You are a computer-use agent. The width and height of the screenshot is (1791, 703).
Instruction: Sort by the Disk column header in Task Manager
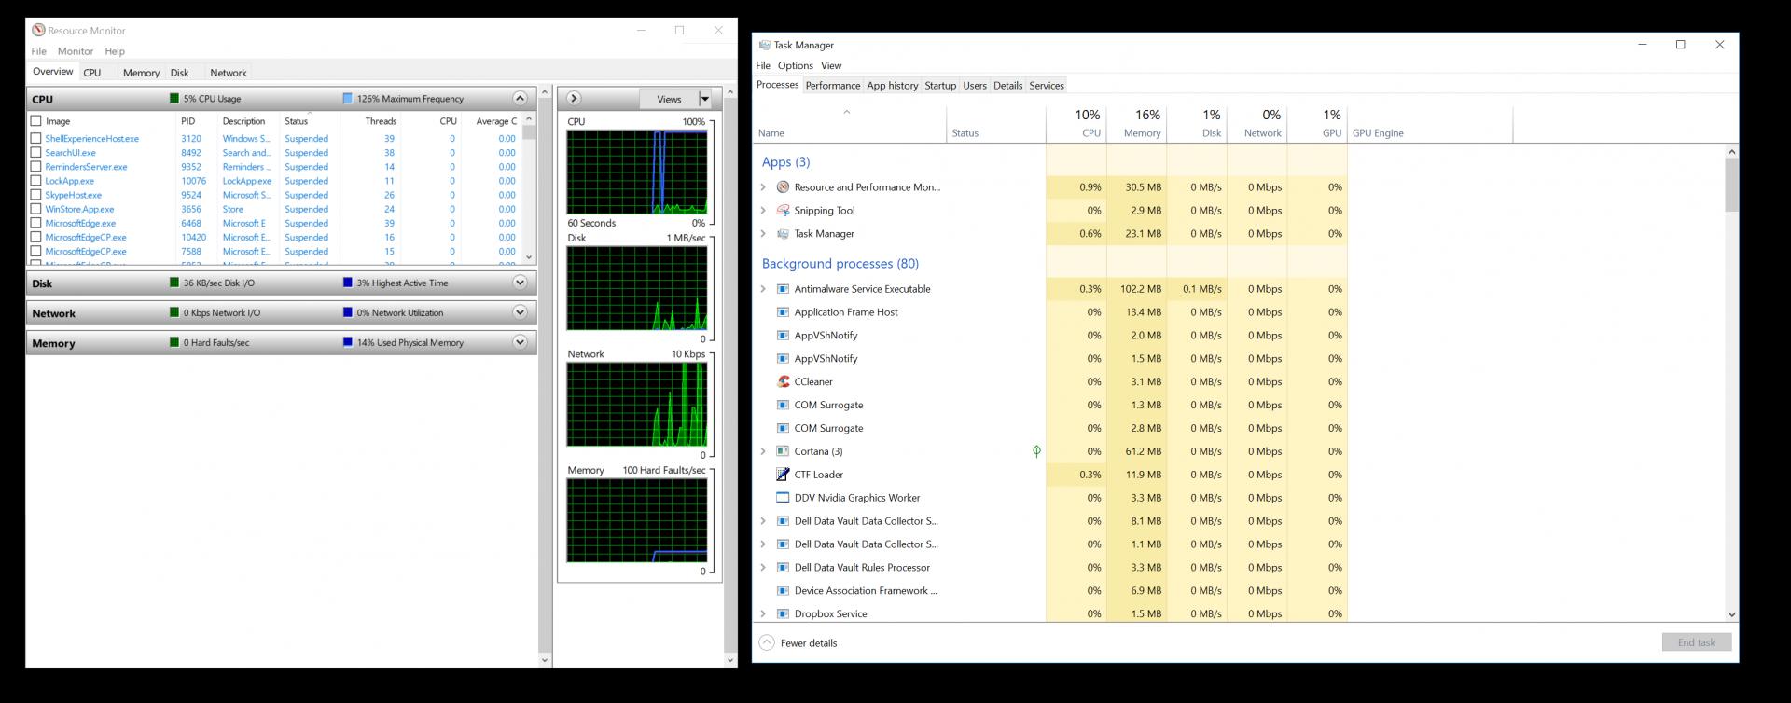(x=1197, y=124)
